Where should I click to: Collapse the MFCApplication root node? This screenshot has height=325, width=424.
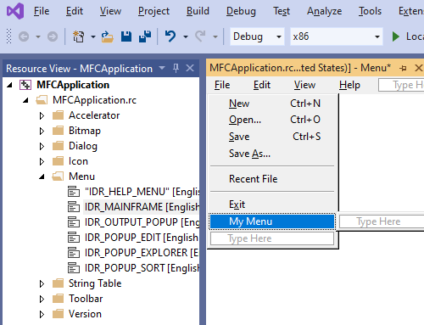tap(9, 85)
